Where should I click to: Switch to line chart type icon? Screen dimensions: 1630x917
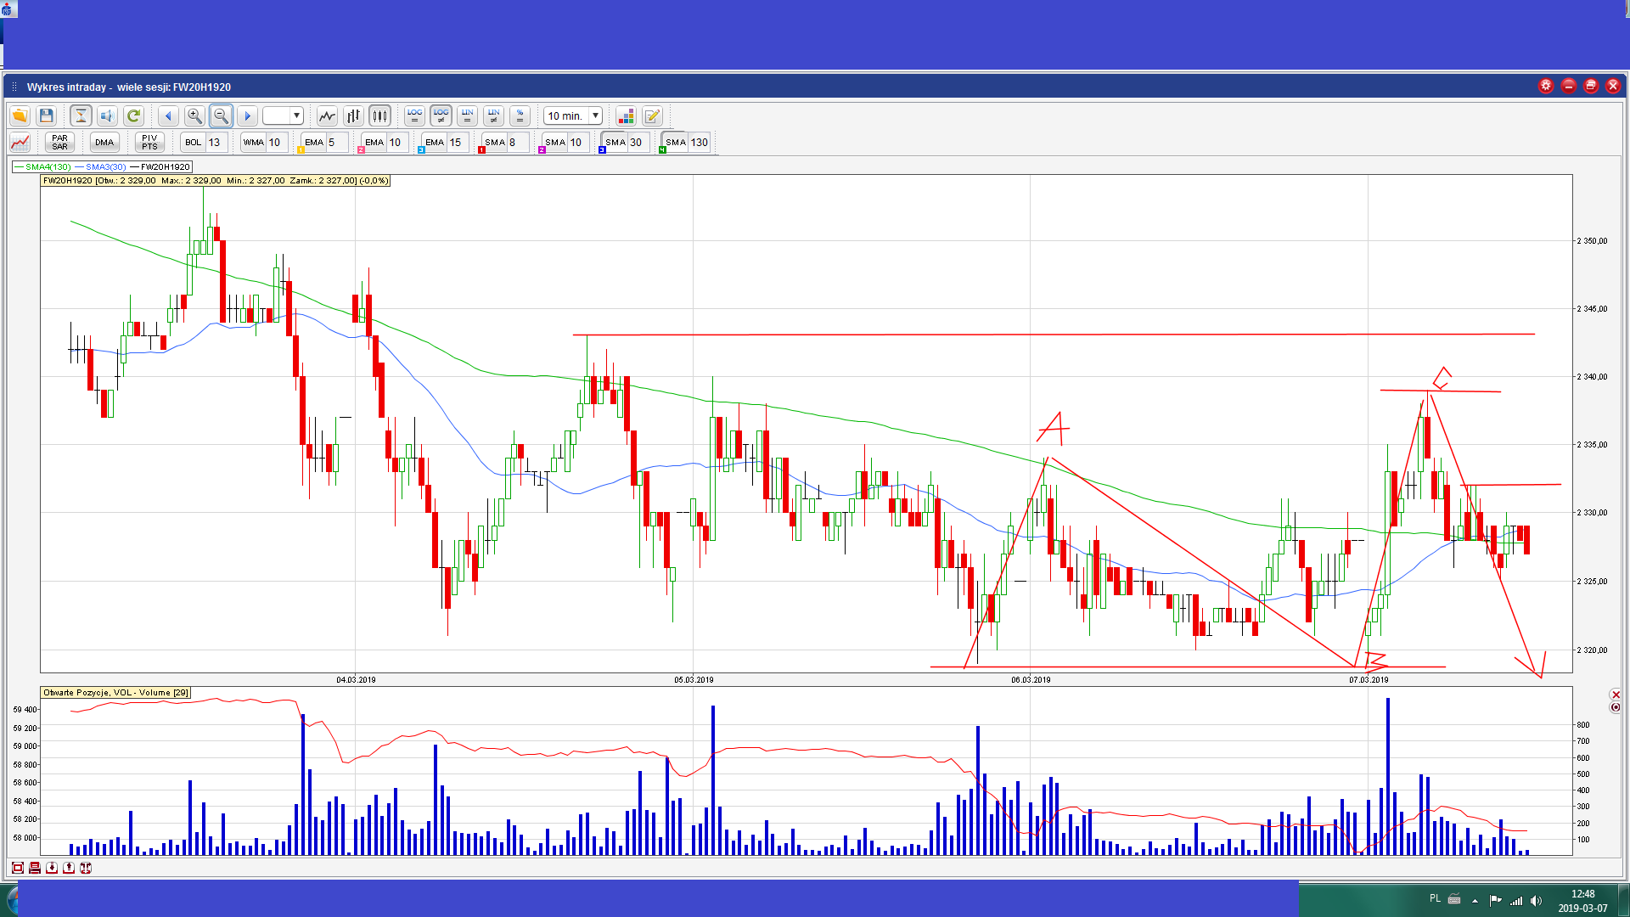pos(327,115)
